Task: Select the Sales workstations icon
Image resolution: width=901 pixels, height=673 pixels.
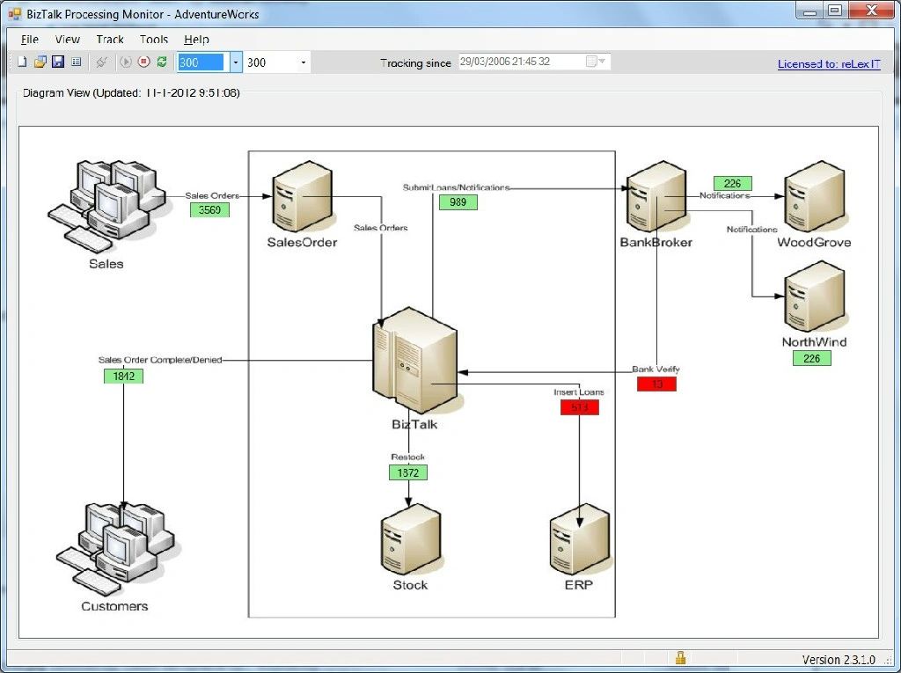Action: pyautogui.click(x=106, y=205)
